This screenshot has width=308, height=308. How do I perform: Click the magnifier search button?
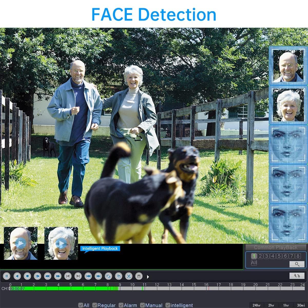[297, 264]
